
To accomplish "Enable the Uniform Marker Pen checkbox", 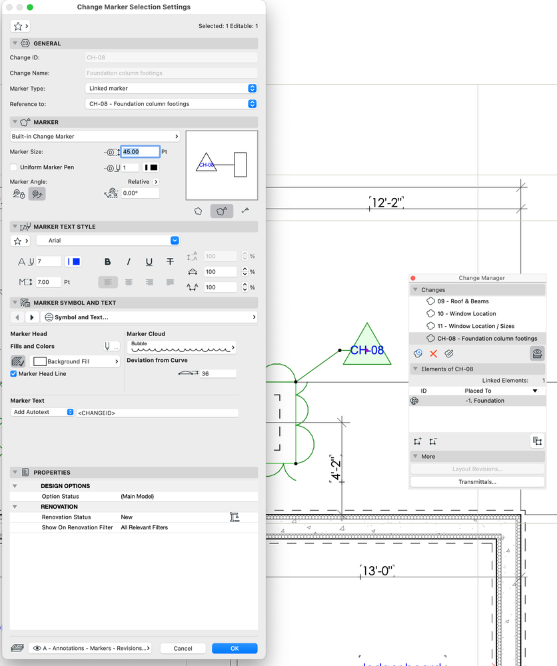I will point(13,167).
